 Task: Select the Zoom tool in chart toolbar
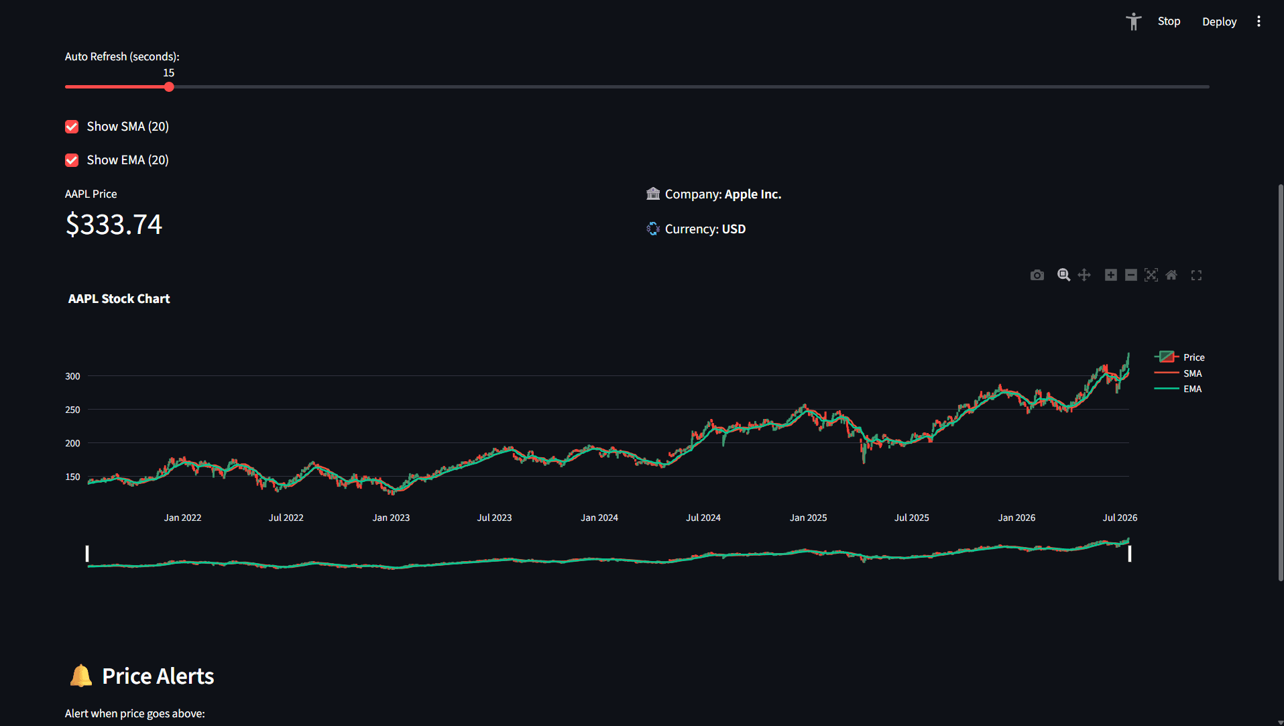(1063, 276)
